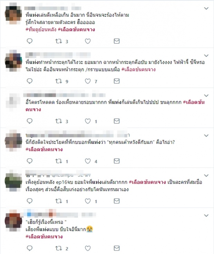The height and width of the screenshot is (254, 214).
Task: Reply to the first tweet about พี่แท่ง
Action: click(x=30, y=41)
